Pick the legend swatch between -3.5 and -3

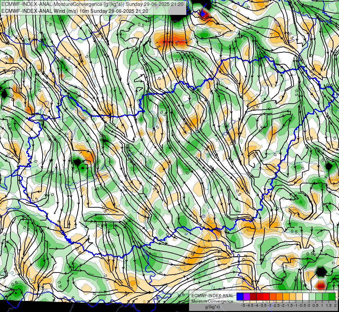(x=266, y=296)
